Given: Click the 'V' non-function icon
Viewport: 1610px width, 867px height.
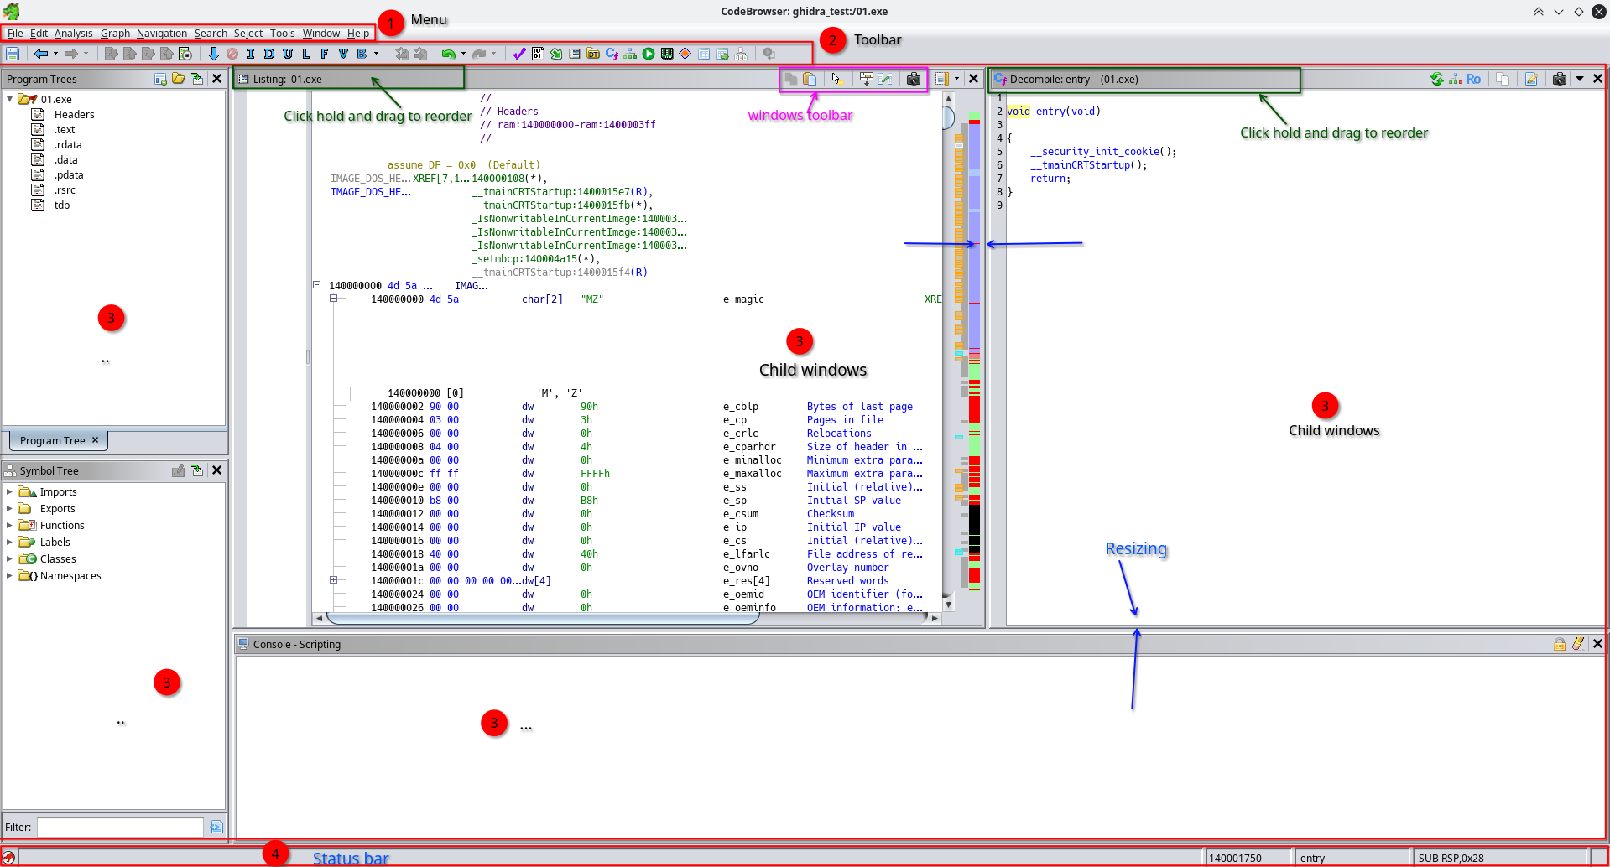Looking at the screenshot, I should 343,54.
